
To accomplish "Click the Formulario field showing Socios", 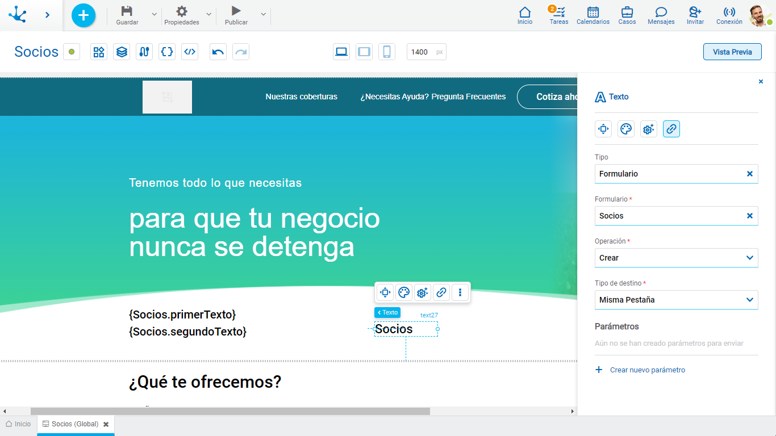I will (x=677, y=216).
